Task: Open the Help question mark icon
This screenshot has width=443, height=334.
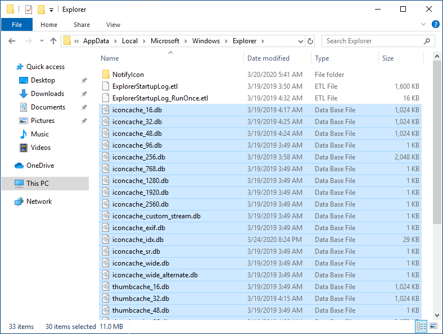Action: point(435,25)
